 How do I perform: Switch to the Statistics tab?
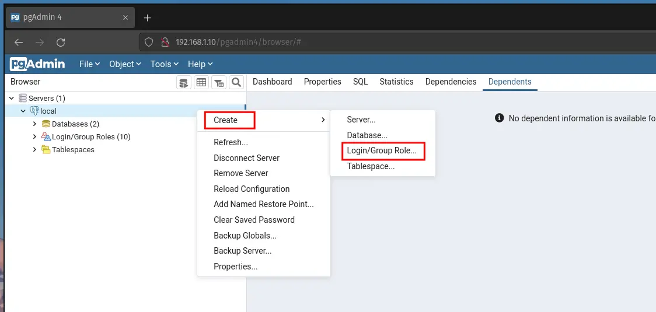(x=397, y=82)
